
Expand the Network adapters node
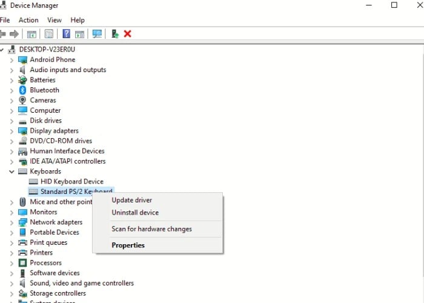pyautogui.click(x=12, y=222)
